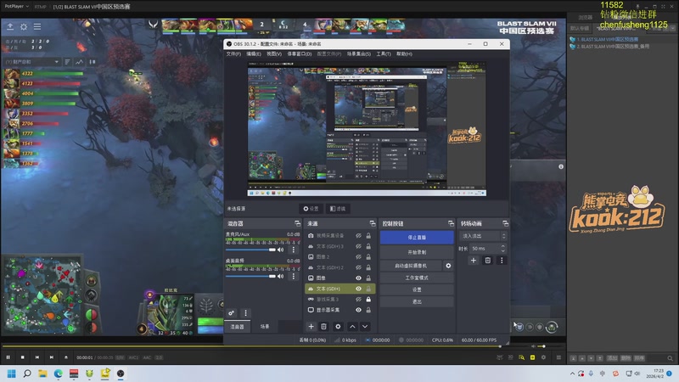Lock the 图像 source
Image resolution: width=679 pixels, height=382 pixels.
tap(368, 278)
